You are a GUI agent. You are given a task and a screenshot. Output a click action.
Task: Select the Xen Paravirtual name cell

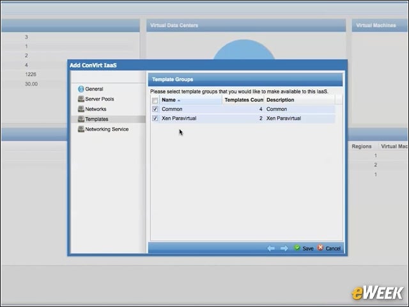179,118
